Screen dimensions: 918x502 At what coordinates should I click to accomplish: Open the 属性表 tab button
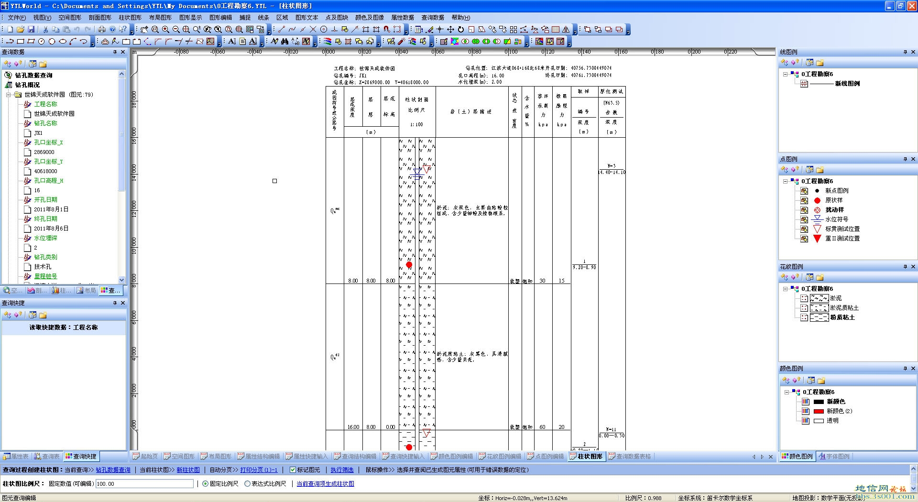tap(16, 457)
